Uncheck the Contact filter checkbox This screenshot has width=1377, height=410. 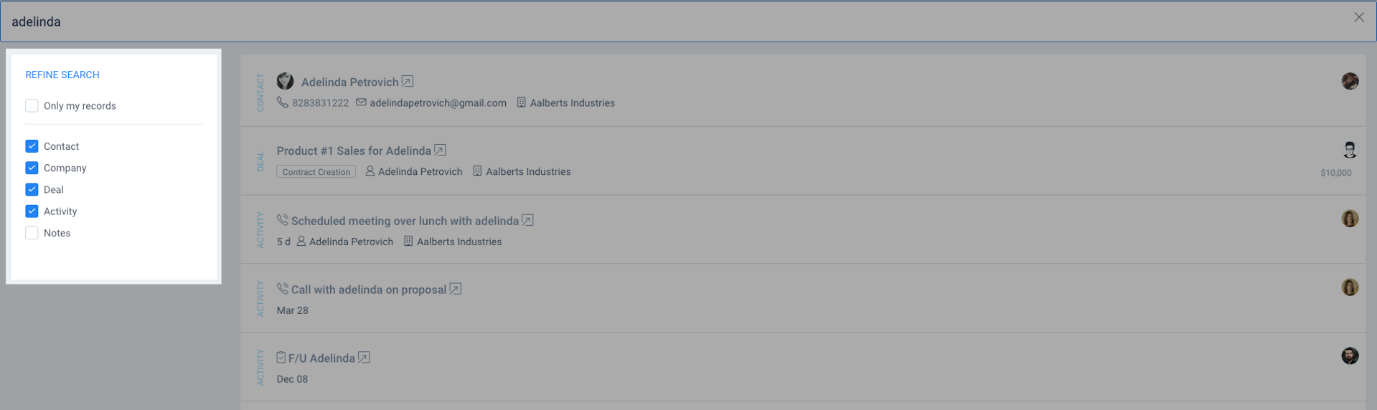(x=32, y=146)
